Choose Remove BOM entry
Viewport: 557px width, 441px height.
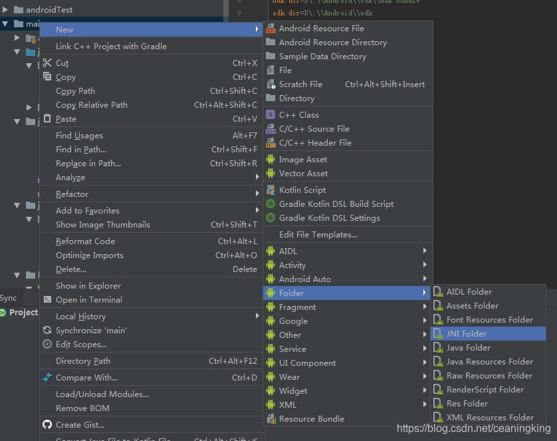coord(151,408)
